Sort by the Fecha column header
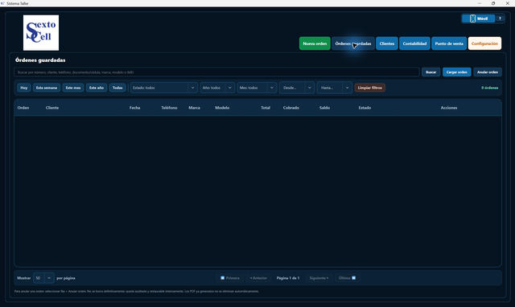The image size is (515, 307). pos(134,108)
